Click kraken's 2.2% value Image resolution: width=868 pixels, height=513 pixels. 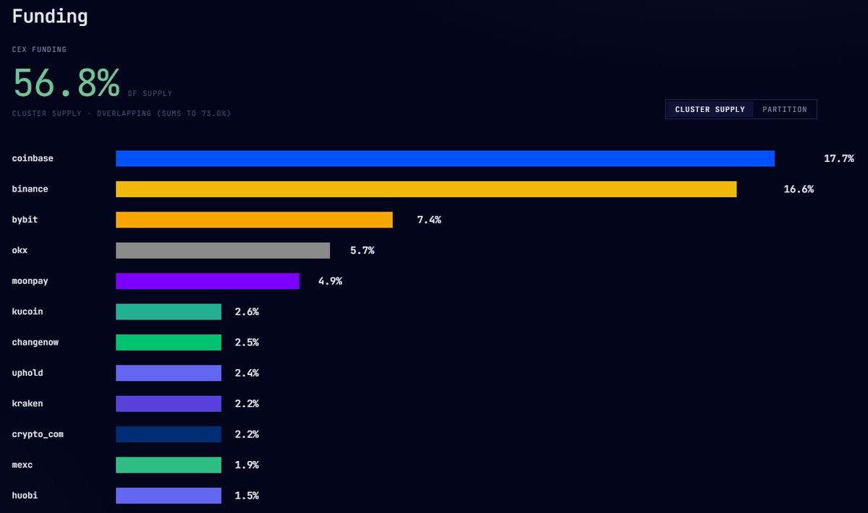click(247, 404)
